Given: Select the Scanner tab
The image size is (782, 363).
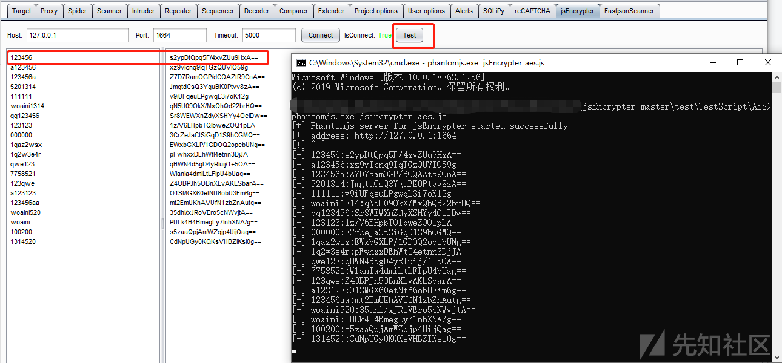Looking at the screenshot, I should point(110,11).
